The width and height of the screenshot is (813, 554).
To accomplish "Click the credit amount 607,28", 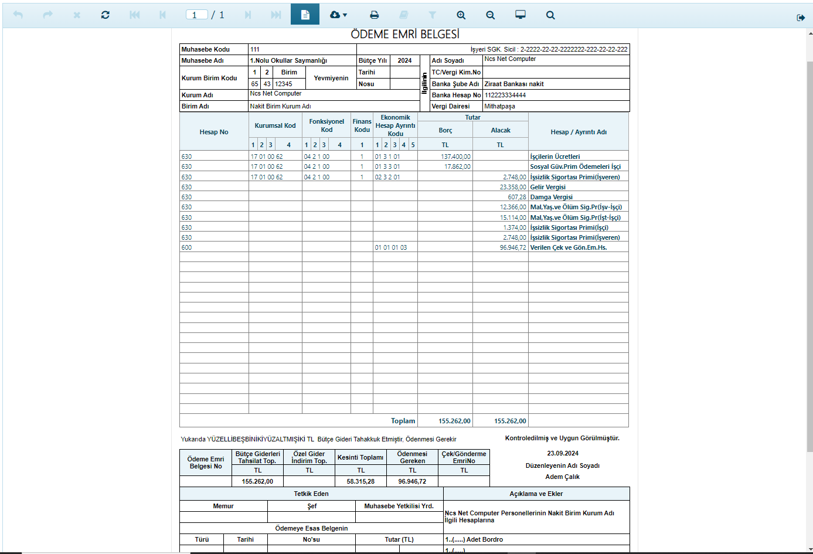I will (517, 197).
